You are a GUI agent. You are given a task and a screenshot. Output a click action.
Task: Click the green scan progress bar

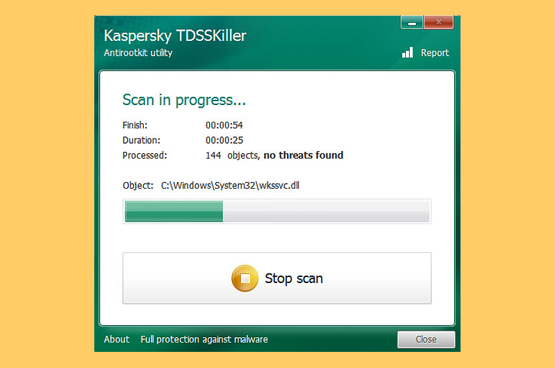277,211
